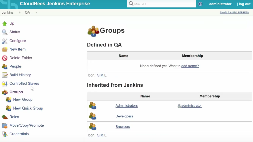
Task: Click the New Group icon
Action: tap(8, 100)
